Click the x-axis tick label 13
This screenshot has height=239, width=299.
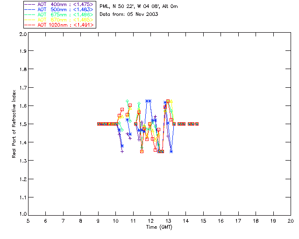pos(168,221)
